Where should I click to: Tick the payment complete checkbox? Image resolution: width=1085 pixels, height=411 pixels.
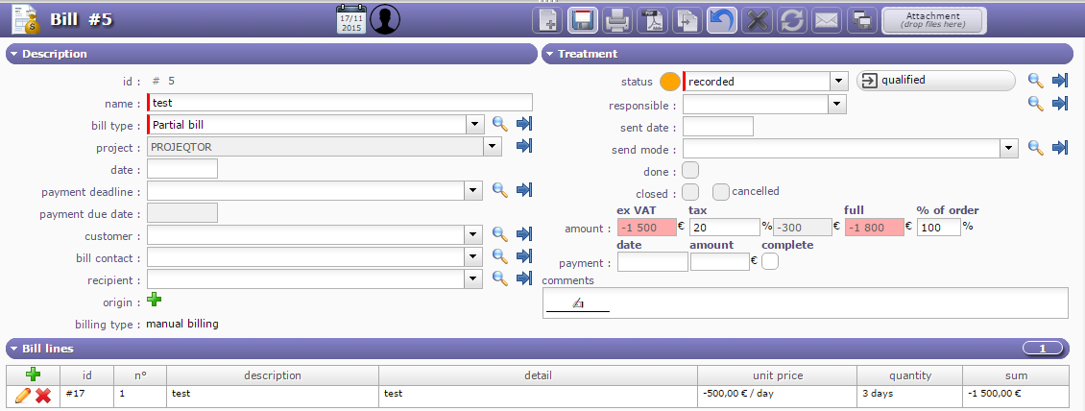coord(770,261)
